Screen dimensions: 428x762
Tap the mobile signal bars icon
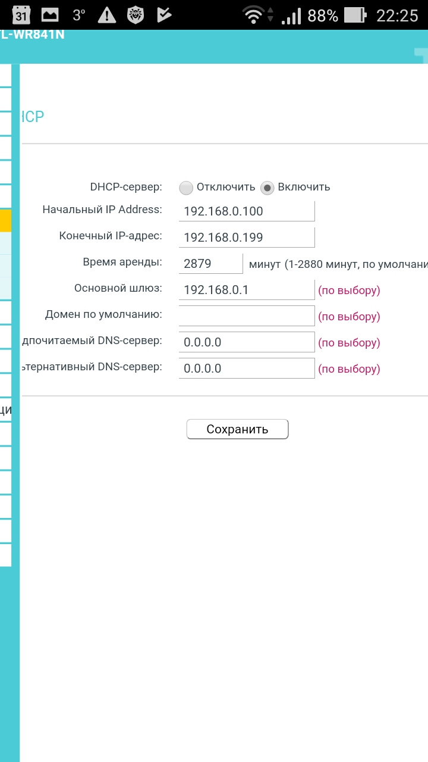click(x=291, y=15)
